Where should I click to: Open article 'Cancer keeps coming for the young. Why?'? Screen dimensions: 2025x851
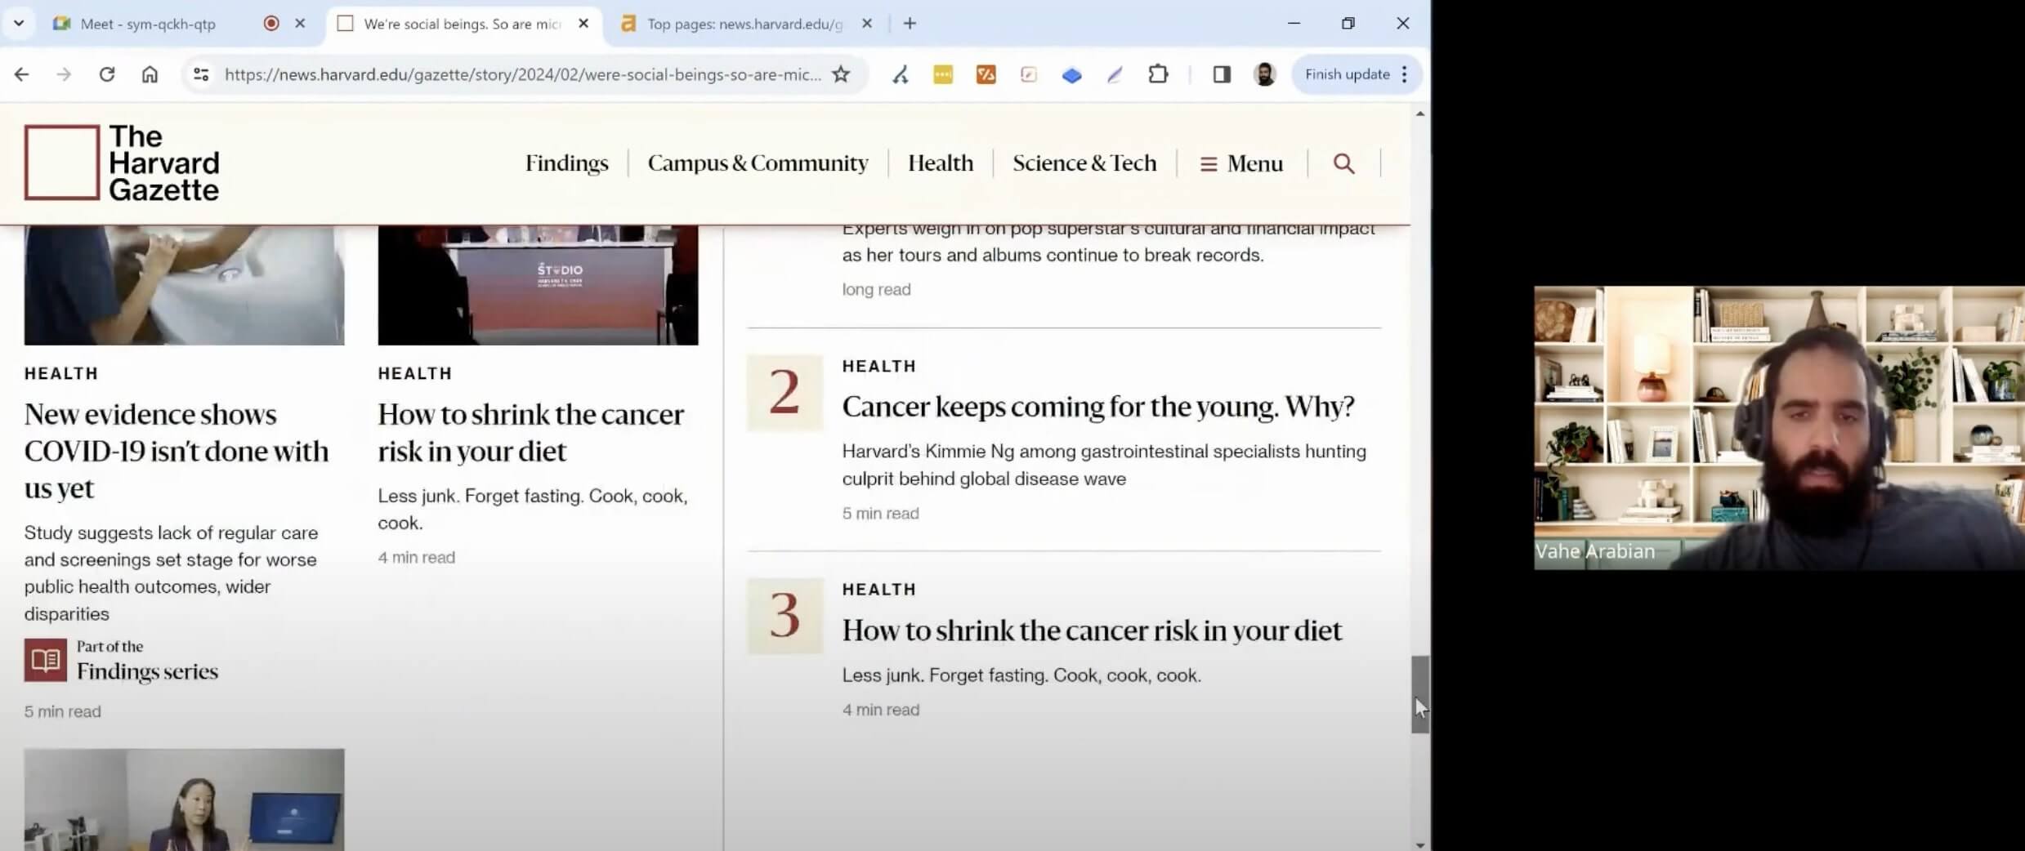pos(1097,407)
